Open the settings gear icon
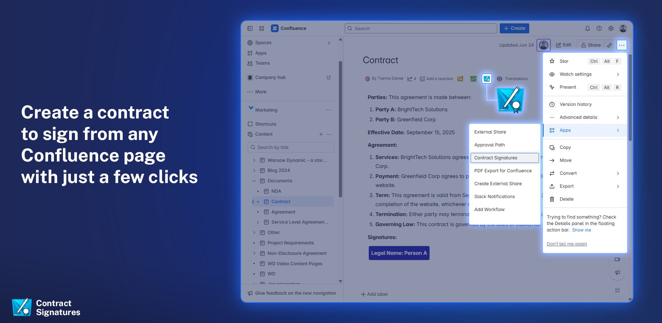The width and height of the screenshot is (662, 323). [x=611, y=28]
